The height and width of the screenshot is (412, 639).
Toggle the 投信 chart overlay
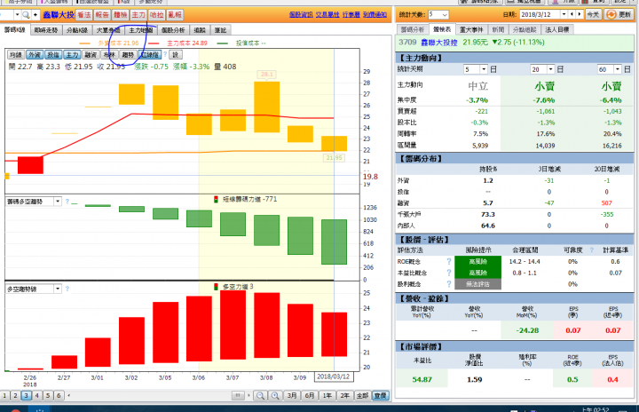pos(53,55)
